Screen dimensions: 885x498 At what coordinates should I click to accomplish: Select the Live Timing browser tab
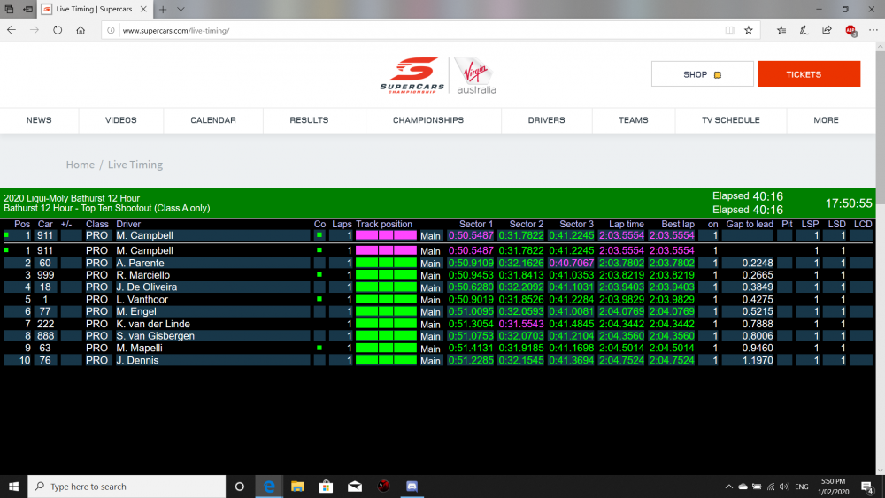[x=94, y=9]
